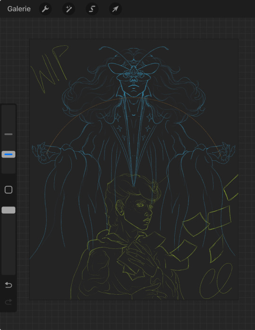Click the gray tick on brush size track
Image resolution: width=255 pixels, height=330 pixels.
[8, 134]
